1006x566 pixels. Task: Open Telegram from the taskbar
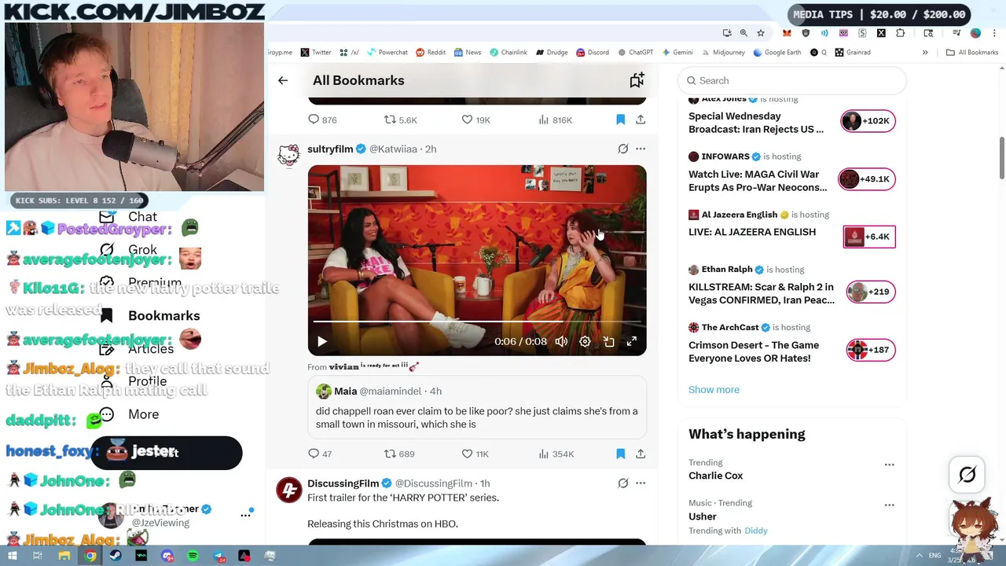point(218,556)
